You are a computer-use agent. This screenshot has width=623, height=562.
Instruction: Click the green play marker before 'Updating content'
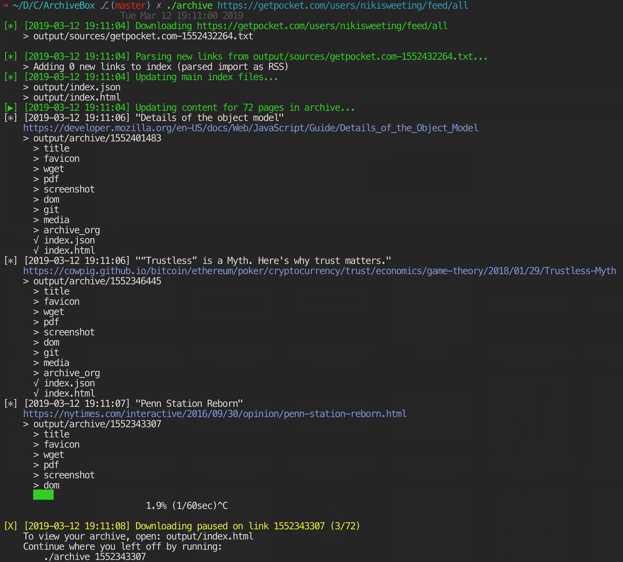coord(10,108)
